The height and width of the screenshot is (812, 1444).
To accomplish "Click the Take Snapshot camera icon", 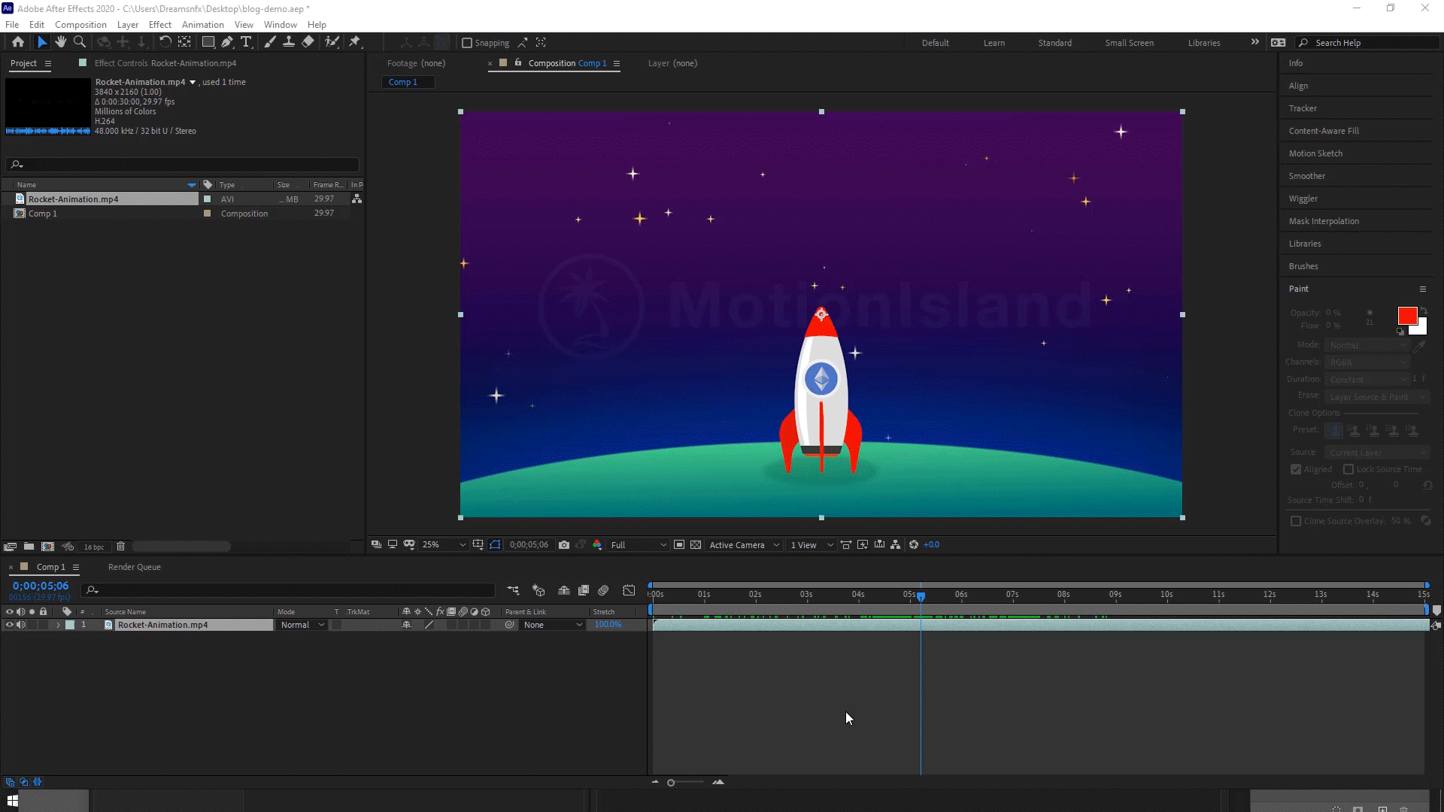I will coord(564,545).
